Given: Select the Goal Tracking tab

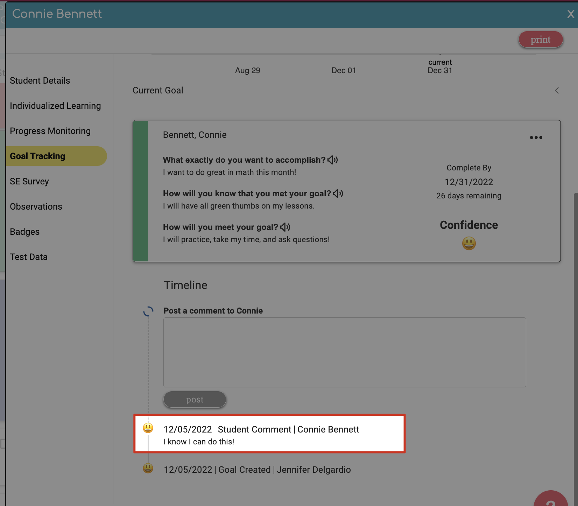Looking at the screenshot, I should (37, 156).
